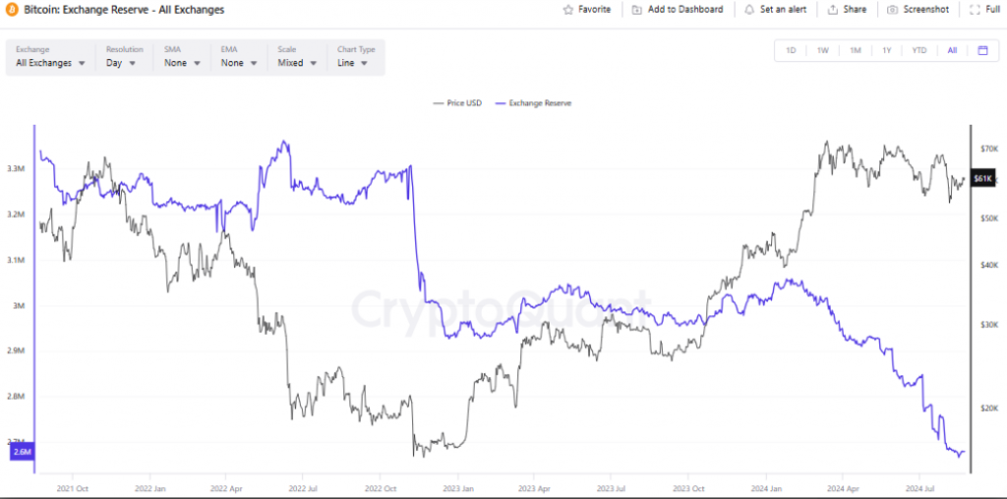This screenshot has width=1007, height=499.
Task: Click the Bitcoin logo icon in title
Action: pyautogui.click(x=12, y=10)
